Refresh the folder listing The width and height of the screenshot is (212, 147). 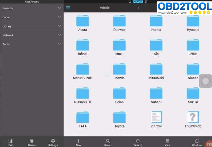[x=138, y=142]
